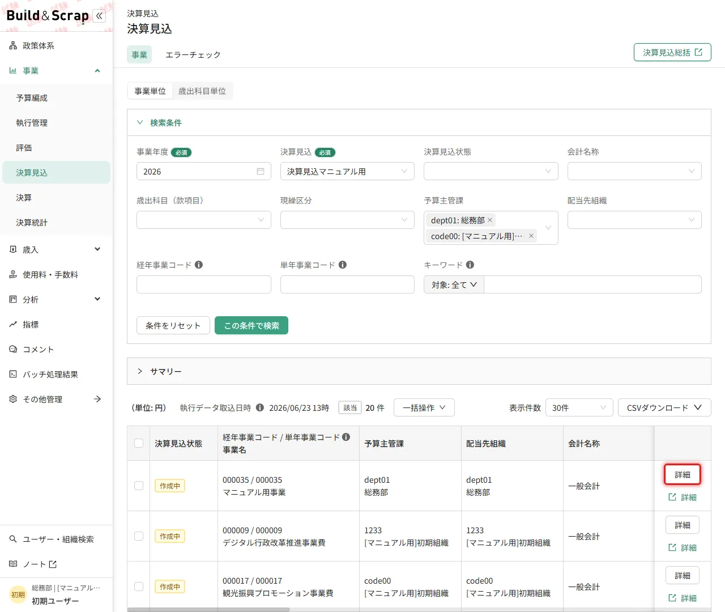Open 詳細 button for 観光振興プロモーション事業費
The image size is (725, 612).
tap(683, 576)
